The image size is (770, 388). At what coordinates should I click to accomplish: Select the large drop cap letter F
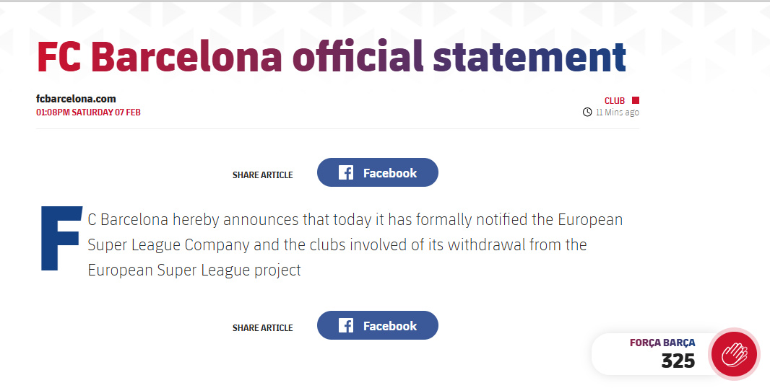[x=59, y=239]
